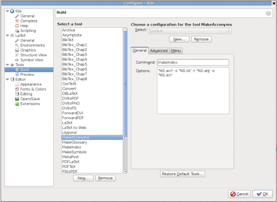Select Lilypond in the tool list
Screen dimensions: 277x202
(92, 133)
